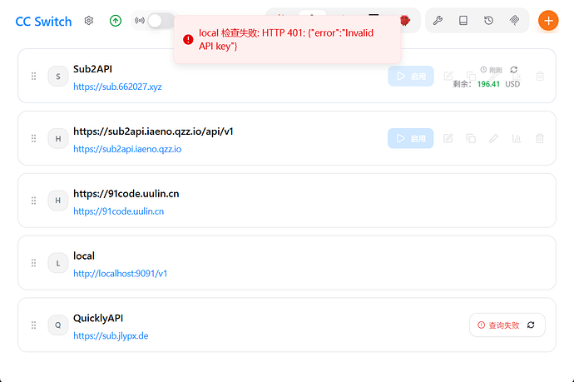Open the history clock icon

(x=488, y=21)
